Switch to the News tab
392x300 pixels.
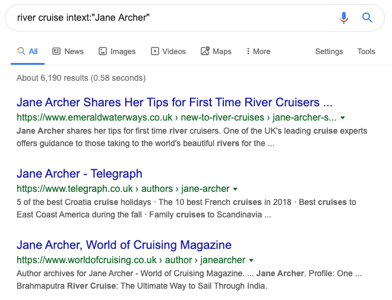click(x=68, y=51)
